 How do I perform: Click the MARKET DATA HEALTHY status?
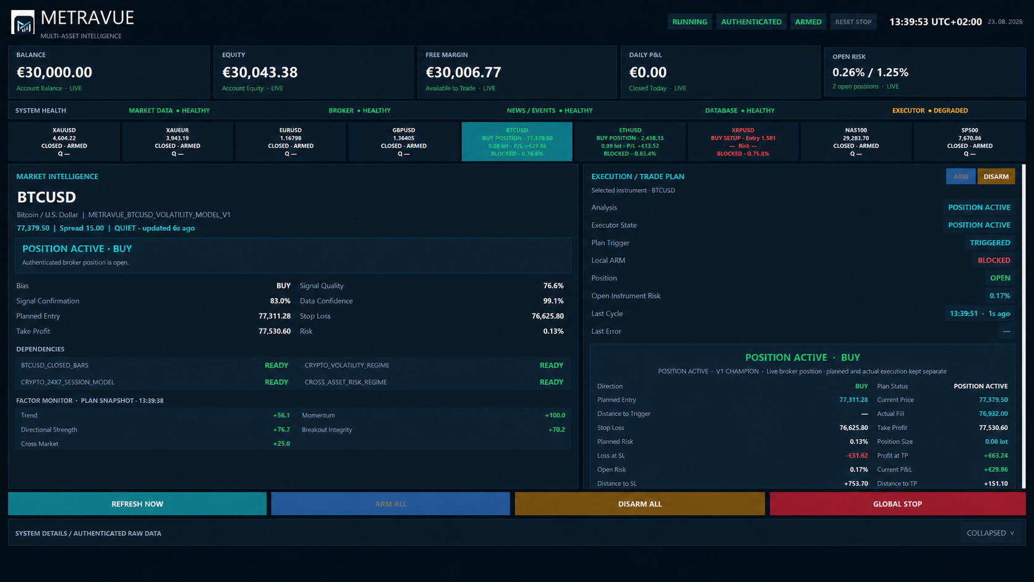pyautogui.click(x=169, y=111)
